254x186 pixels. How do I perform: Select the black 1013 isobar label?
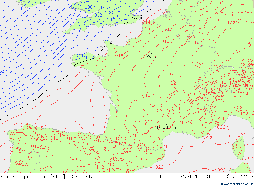pos(137,19)
